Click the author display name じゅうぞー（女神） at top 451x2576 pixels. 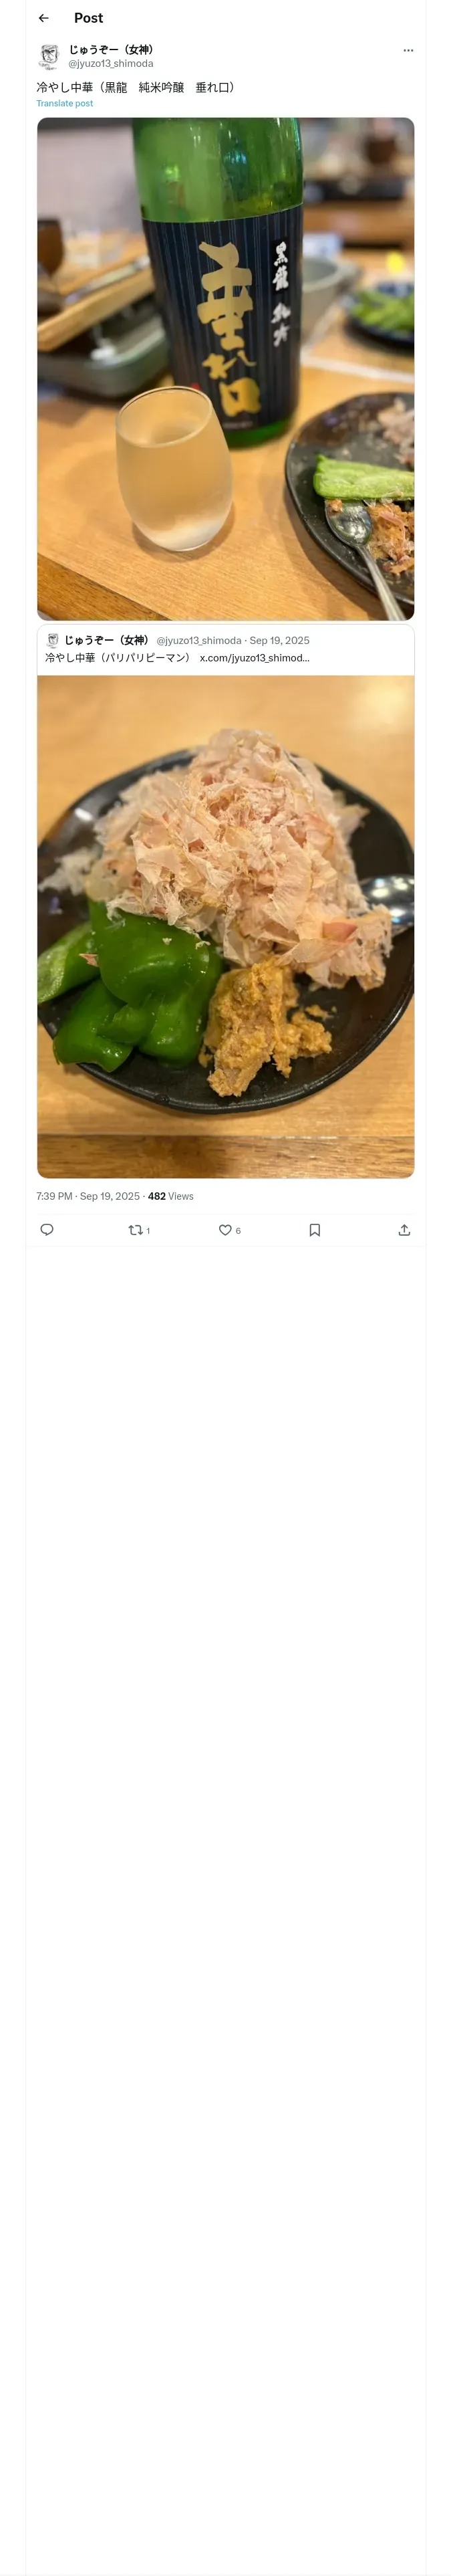coord(111,49)
